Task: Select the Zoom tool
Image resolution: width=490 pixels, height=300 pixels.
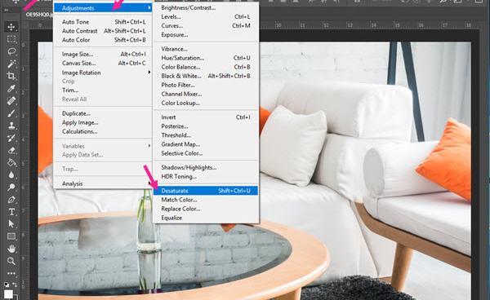Action: (x=11, y=261)
